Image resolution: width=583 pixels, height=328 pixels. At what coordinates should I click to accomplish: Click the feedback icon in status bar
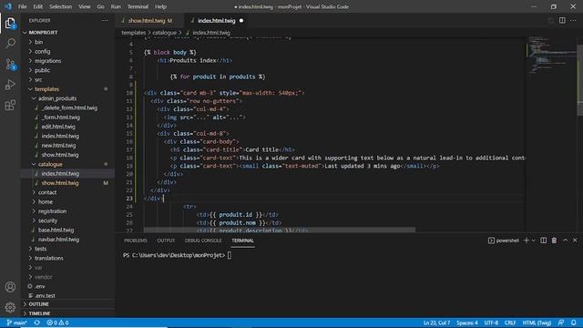point(561,323)
